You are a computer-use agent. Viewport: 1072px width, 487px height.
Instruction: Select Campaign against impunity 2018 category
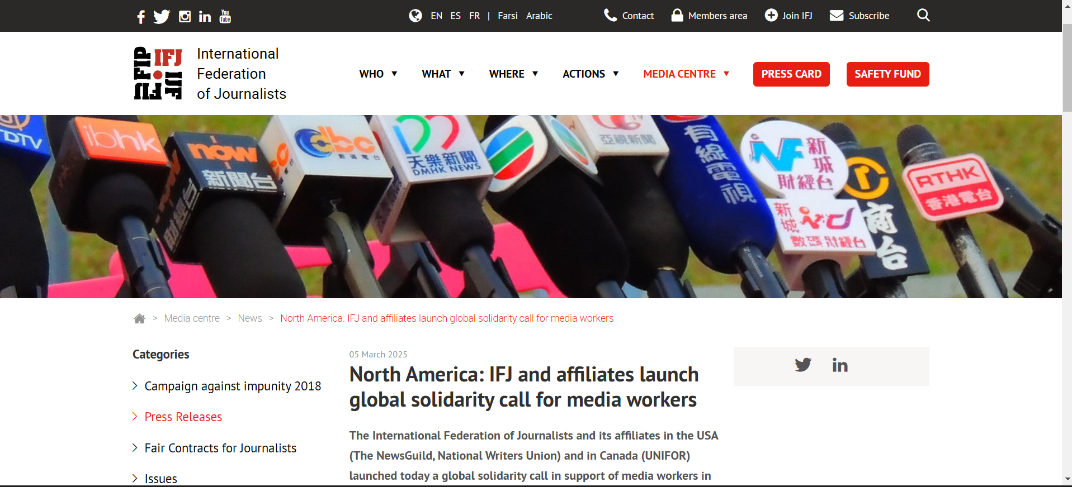pyautogui.click(x=233, y=386)
